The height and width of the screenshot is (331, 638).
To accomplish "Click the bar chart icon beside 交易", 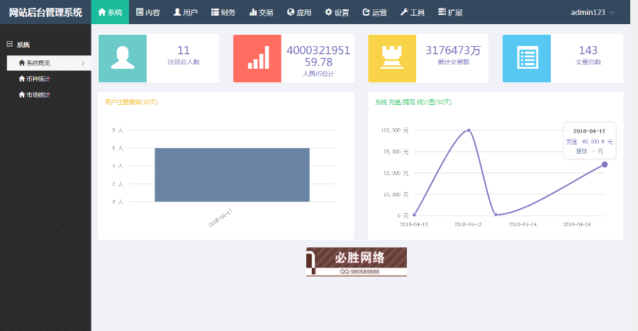I will (x=252, y=12).
